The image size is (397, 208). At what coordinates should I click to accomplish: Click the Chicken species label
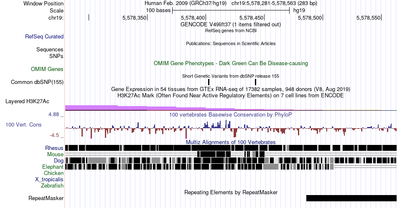[53, 173]
